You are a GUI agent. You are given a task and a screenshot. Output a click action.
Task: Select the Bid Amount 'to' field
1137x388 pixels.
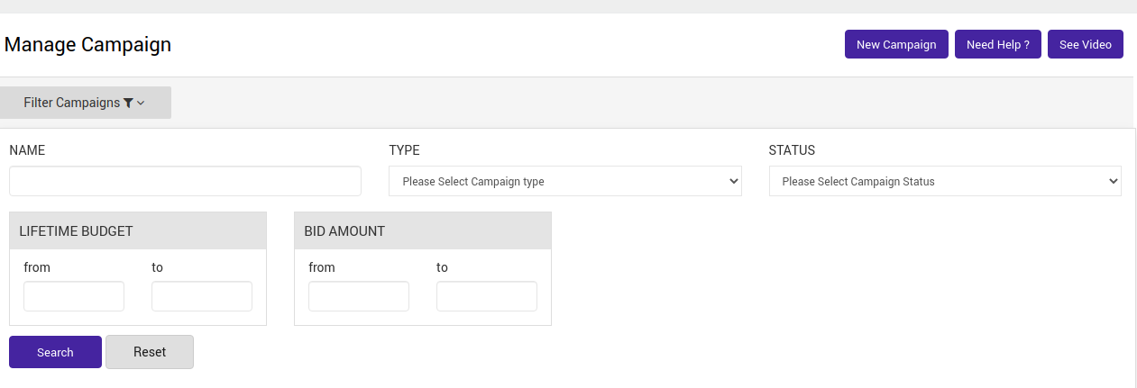(x=487, y=296)
